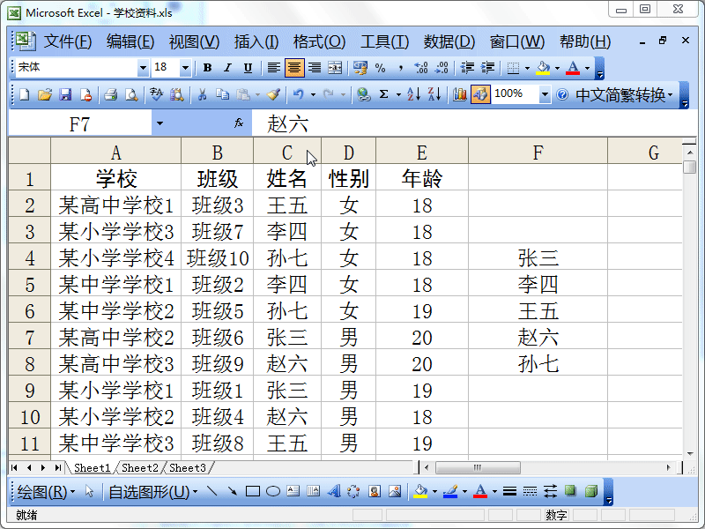The image size is (705, 529).
Task: Decrease cell indent
Action: (x=467, y=68)
